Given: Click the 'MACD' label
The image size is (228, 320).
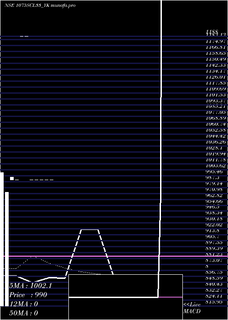Looking at the screenshot, I should pyautogui.click(x=192, y=311).
